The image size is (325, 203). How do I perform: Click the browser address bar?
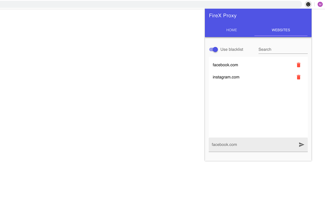tap(151, 4)
